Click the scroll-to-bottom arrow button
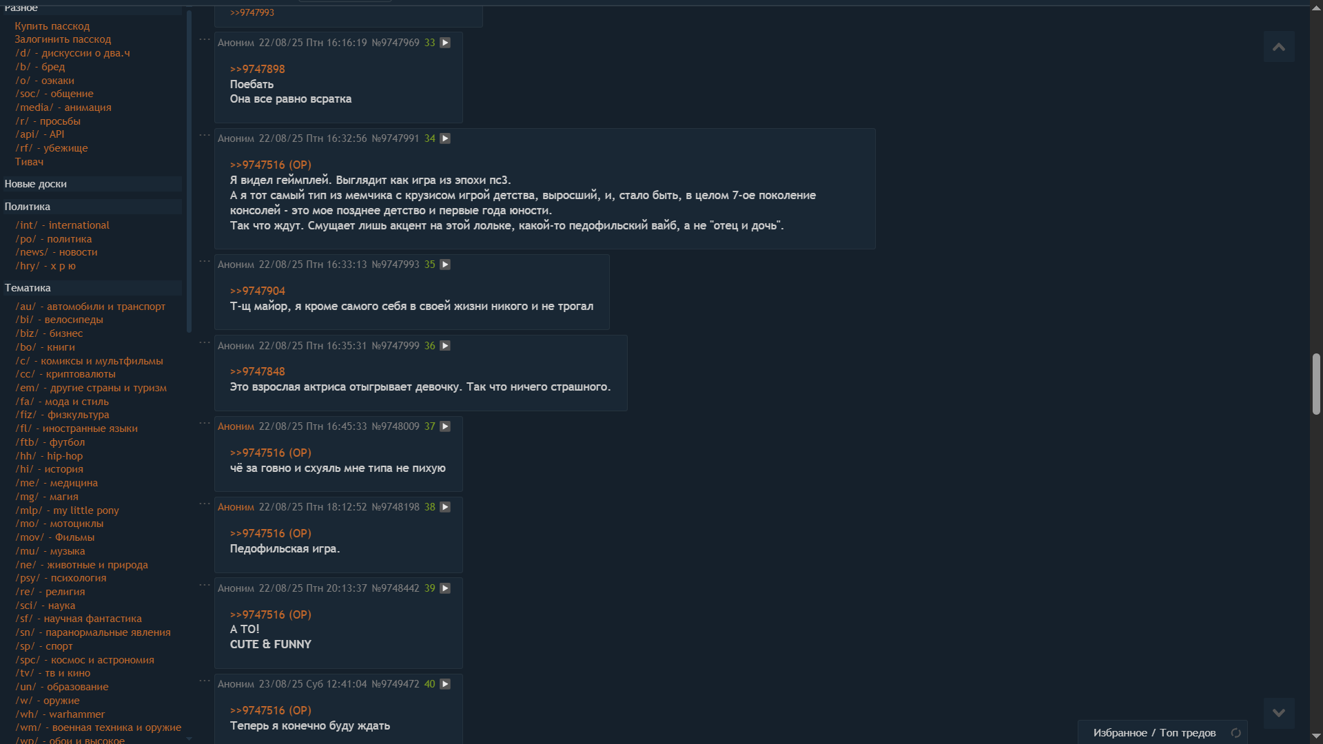This screenshot has width=1323, height=744. (1279, 713)
